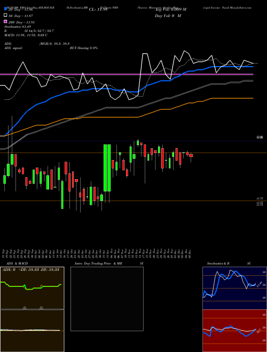
Task: Open the red RSI chart panel
Action: 234,331
